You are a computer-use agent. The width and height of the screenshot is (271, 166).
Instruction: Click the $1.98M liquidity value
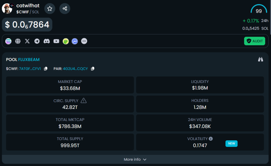[x=200, y=88]
